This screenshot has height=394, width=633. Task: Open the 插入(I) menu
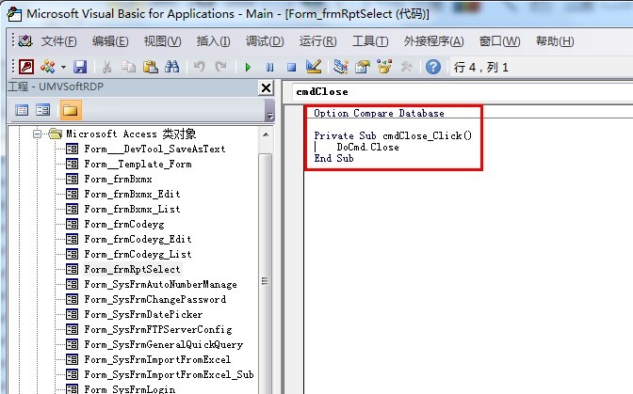[x=213, y=40]
